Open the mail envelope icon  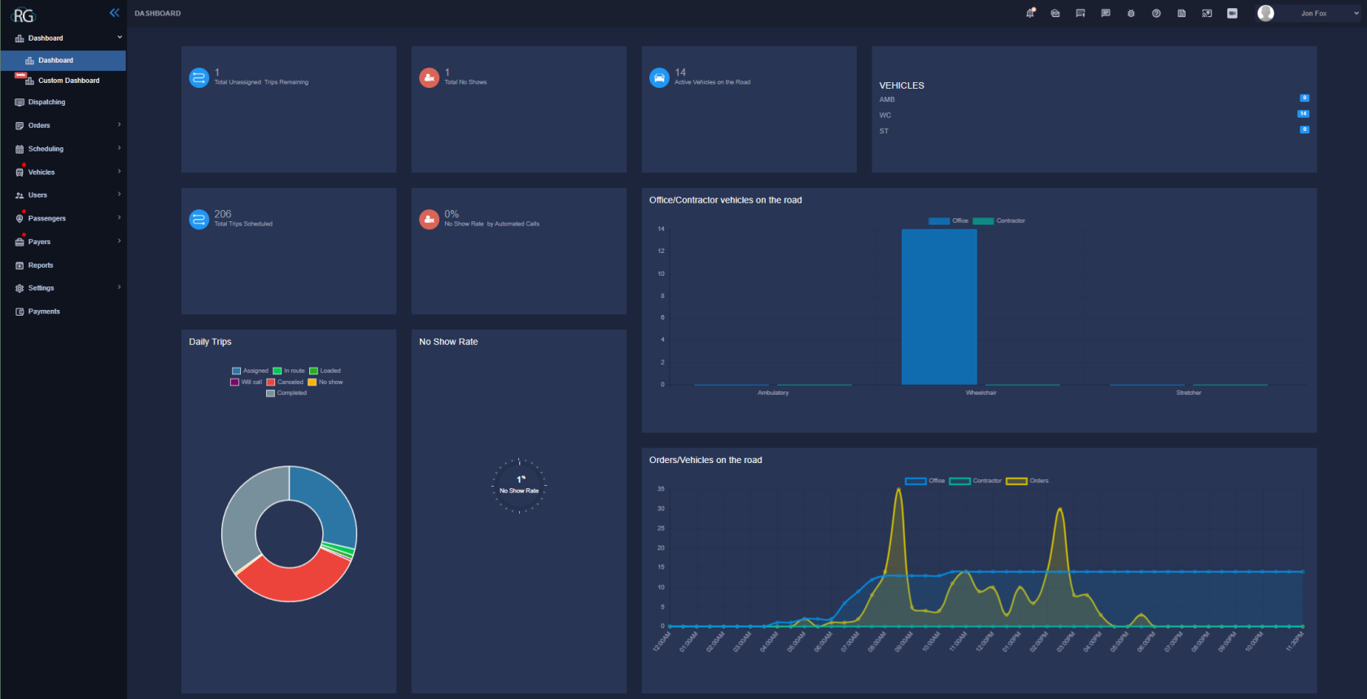coord(1055,13)
